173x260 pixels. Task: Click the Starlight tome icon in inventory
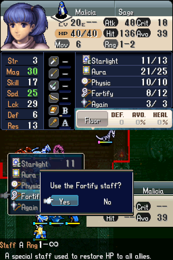click(86, 60)
